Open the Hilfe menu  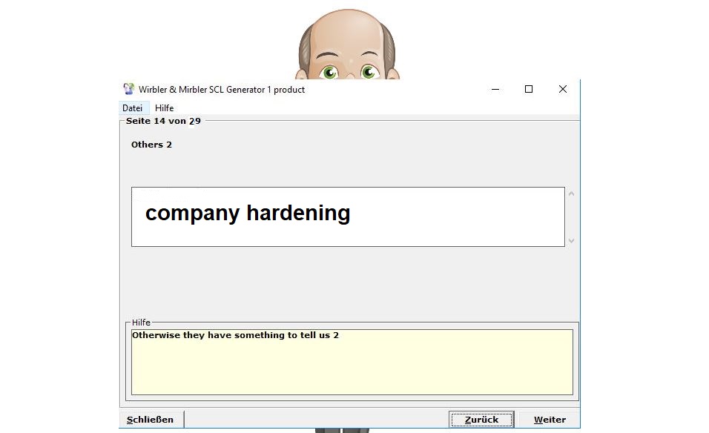tap(164, 108)
